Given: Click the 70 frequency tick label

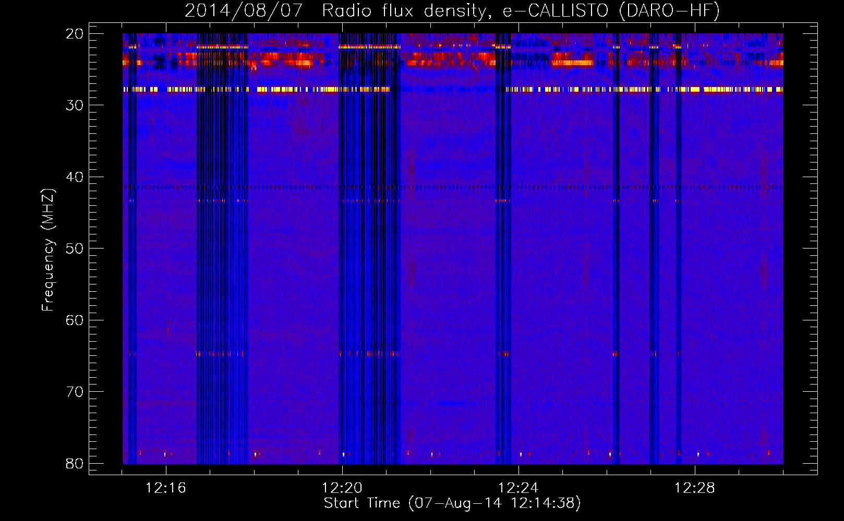Looking at the screenshot, I should (x=75, y=392).
